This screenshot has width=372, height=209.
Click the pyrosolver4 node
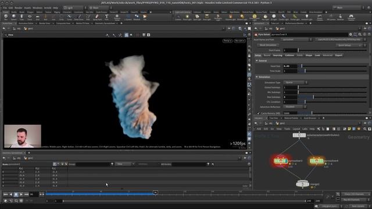[316, 161]
